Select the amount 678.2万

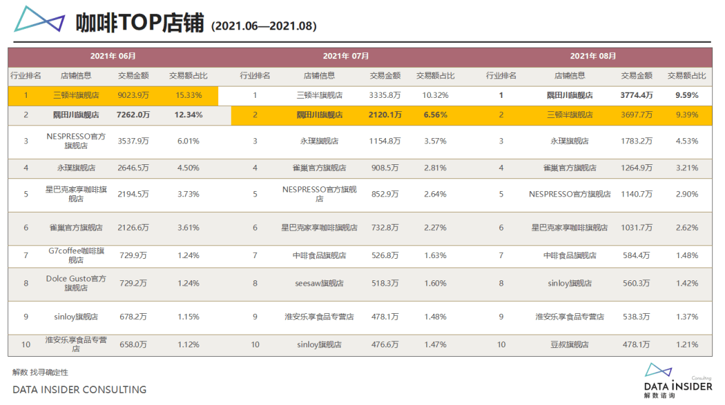(133, 316)
